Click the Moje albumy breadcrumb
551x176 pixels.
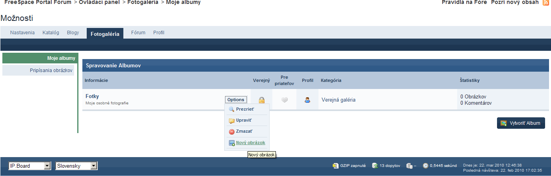pos(183,2)
